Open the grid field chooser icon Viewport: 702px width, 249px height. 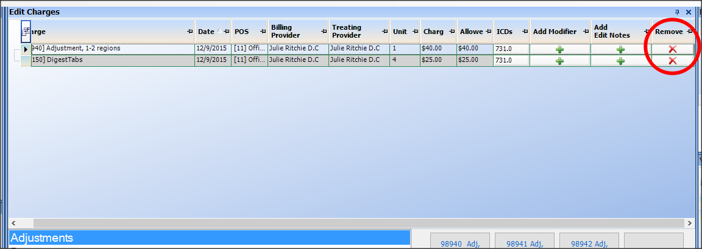pyautogui.click(x=26, y=31)
